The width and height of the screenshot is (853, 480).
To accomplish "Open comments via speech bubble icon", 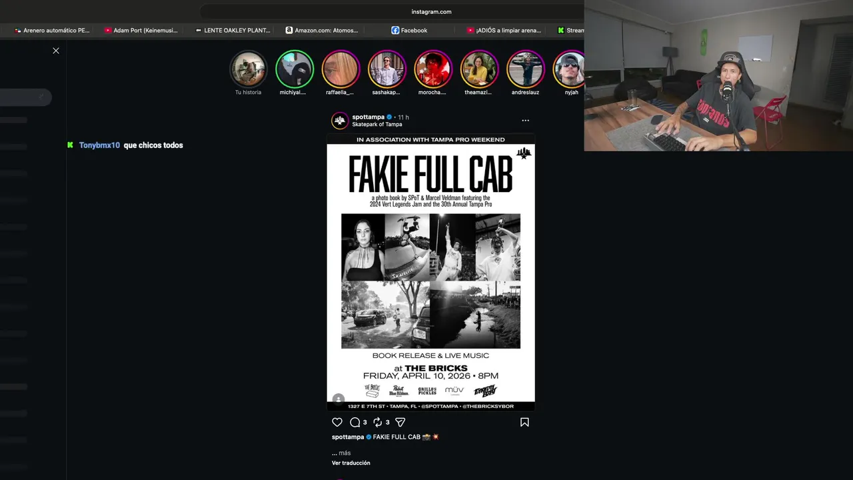I will coord(355,422).
